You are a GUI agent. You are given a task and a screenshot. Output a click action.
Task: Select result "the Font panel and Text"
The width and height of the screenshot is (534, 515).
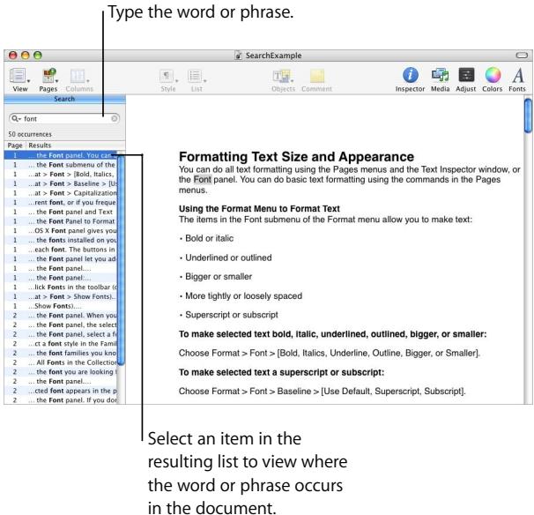pyautogui.click(x=61, y=212)
